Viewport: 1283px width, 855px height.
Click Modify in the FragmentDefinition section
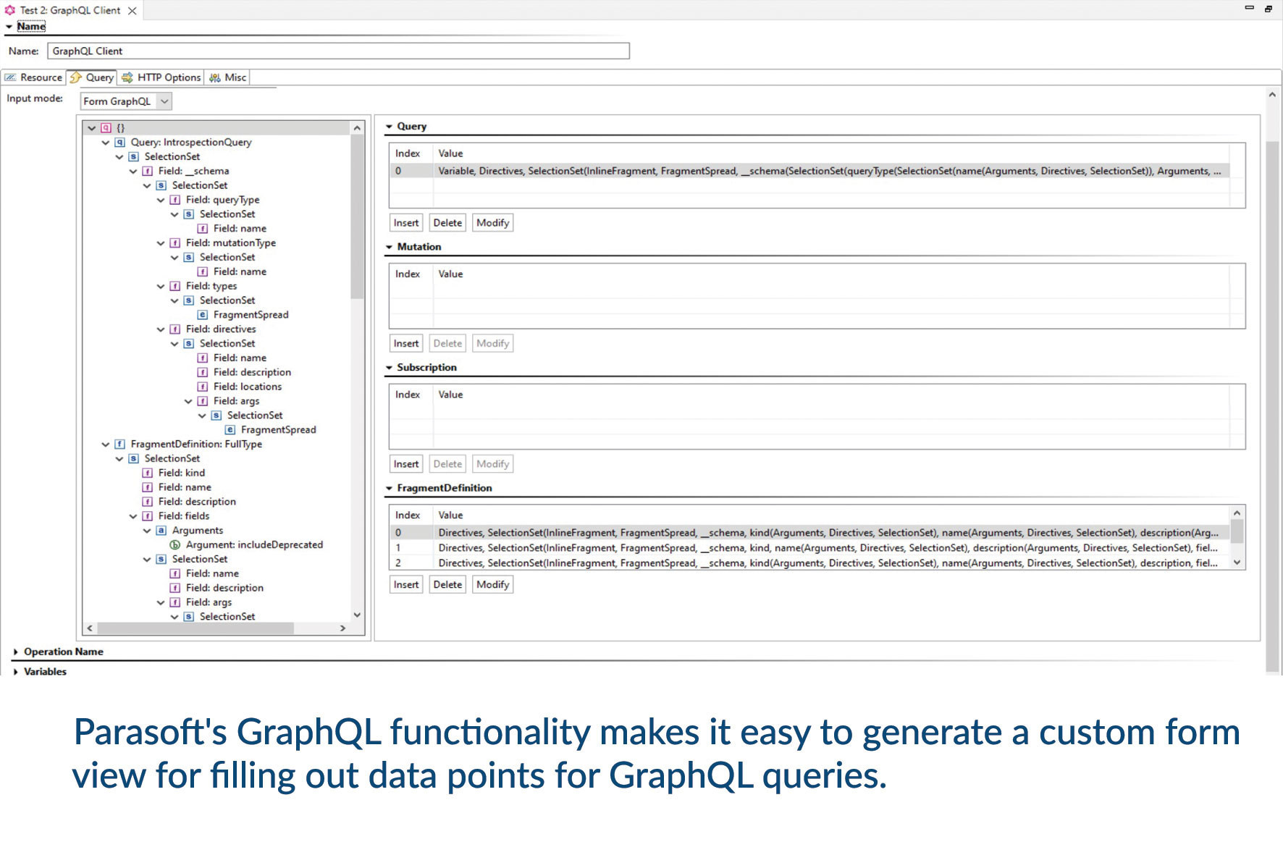point(493,584)
